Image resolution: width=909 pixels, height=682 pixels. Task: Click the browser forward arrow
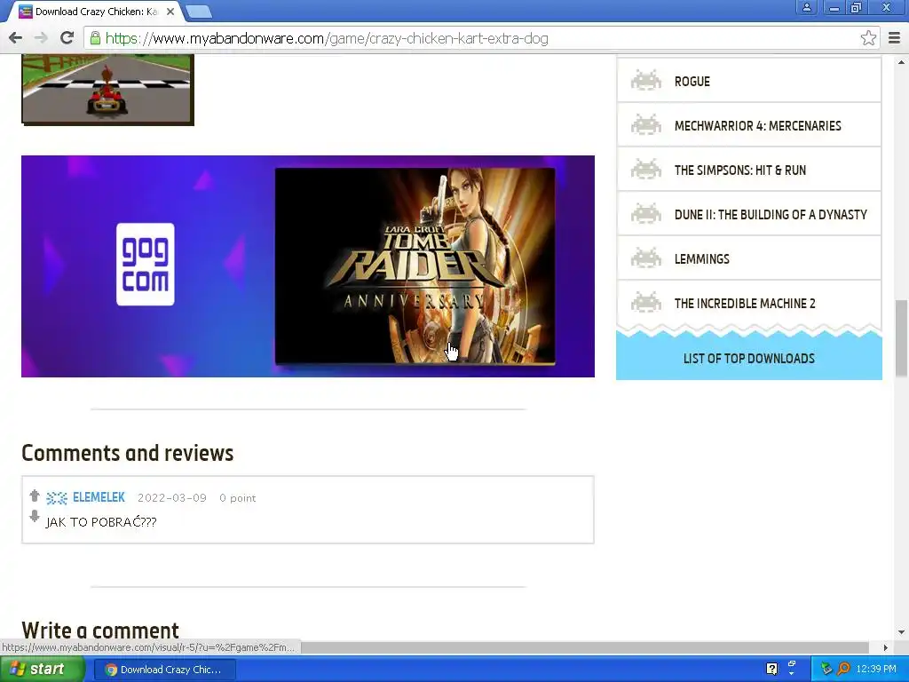click(x=41, y=38)
